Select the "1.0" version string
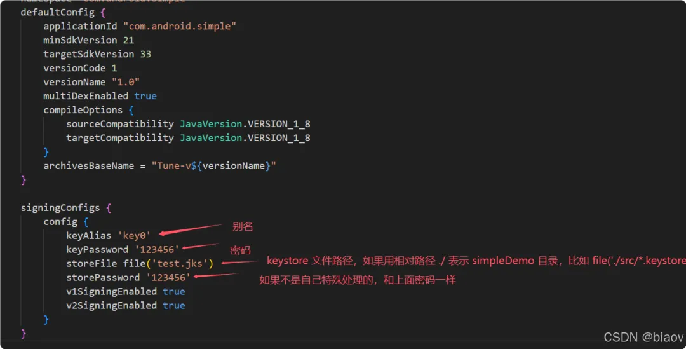The width and height of the screenshot is (686, 349). [x=126, y=83]
